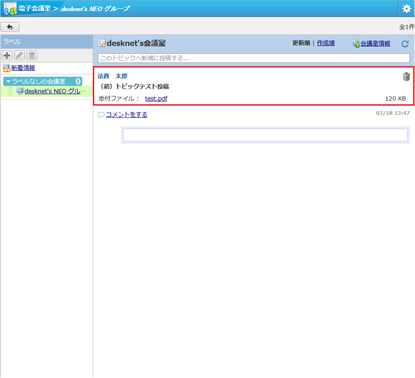Collapse ラベルなしの会議室 group
Screen dimensions: 415x378
[x=42, y=81]
